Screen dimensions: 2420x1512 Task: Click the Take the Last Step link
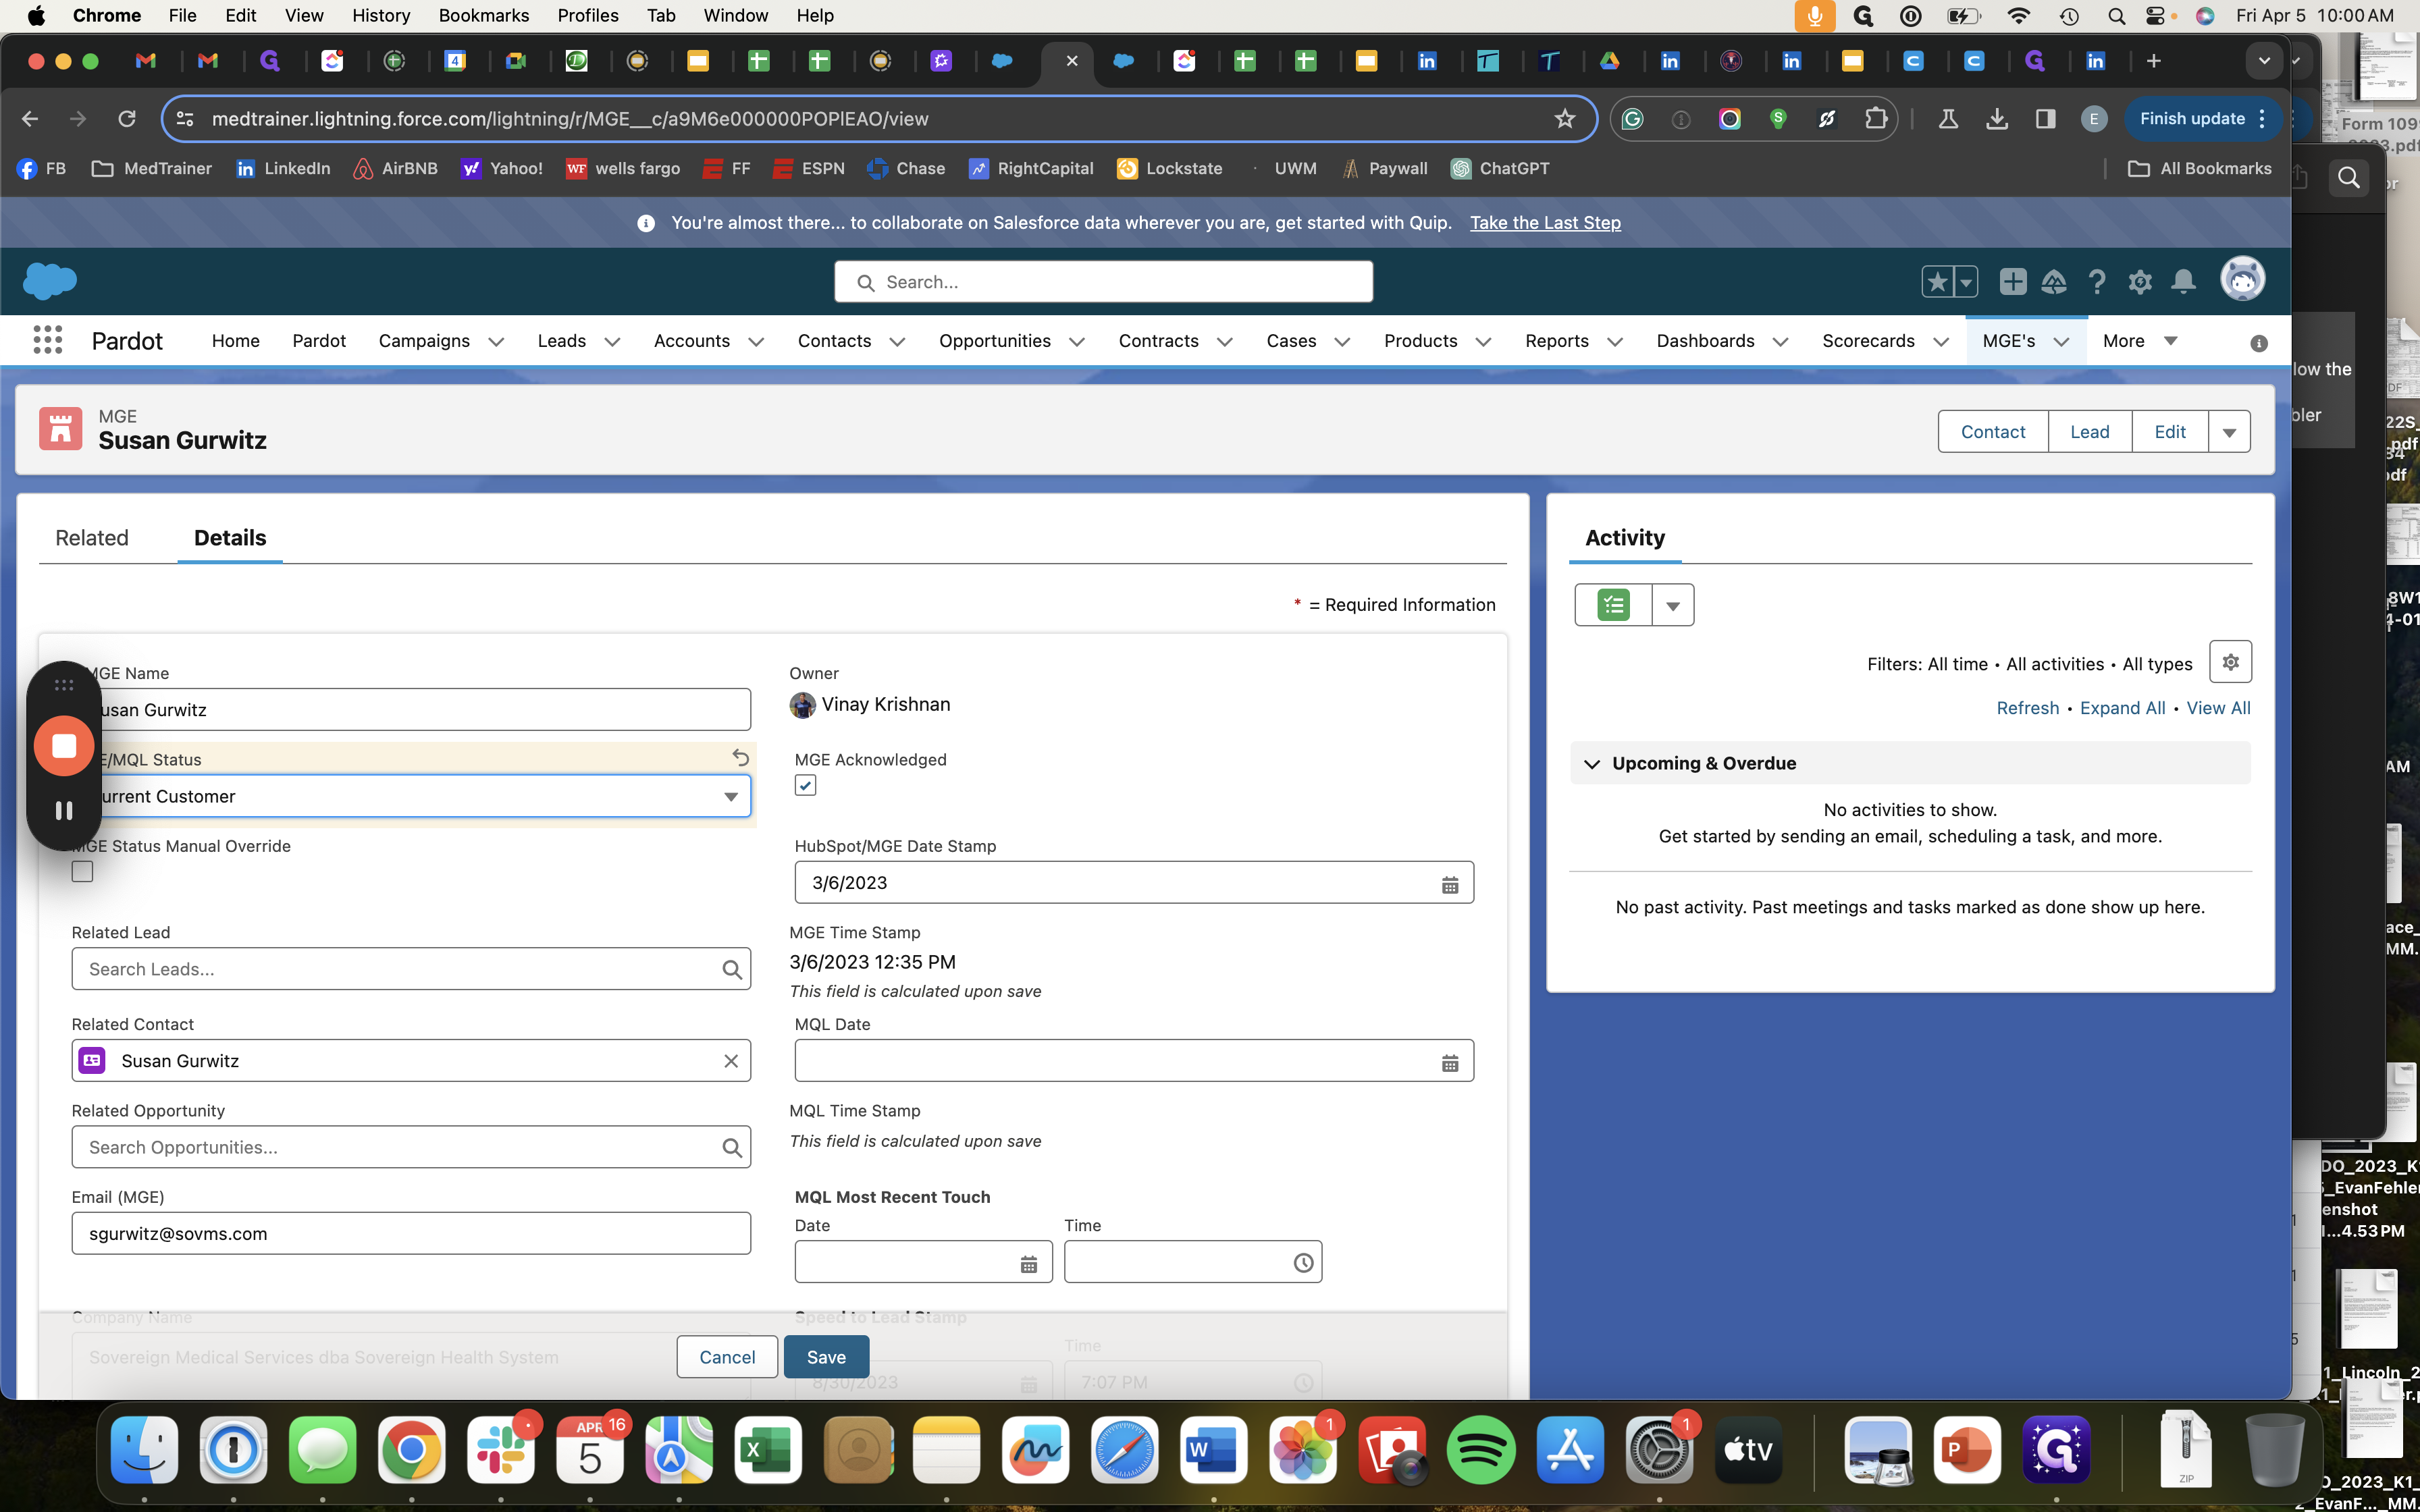(1544, 223)
